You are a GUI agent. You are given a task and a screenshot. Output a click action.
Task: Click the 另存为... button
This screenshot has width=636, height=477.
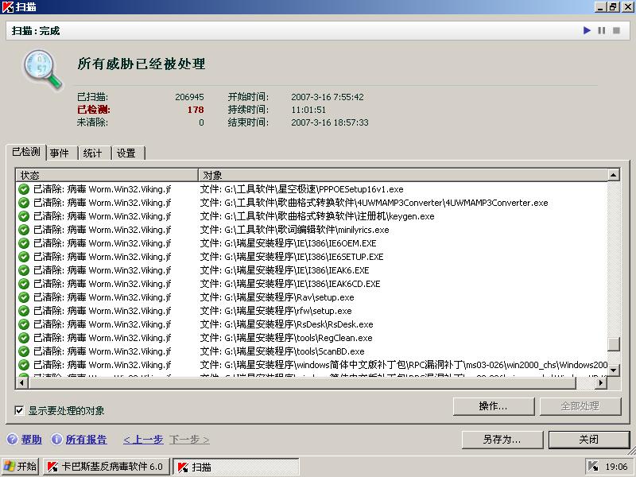(x=502, y=440)
